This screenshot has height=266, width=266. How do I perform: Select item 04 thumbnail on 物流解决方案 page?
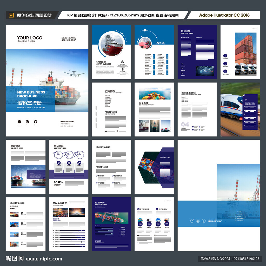click(14, 244)
